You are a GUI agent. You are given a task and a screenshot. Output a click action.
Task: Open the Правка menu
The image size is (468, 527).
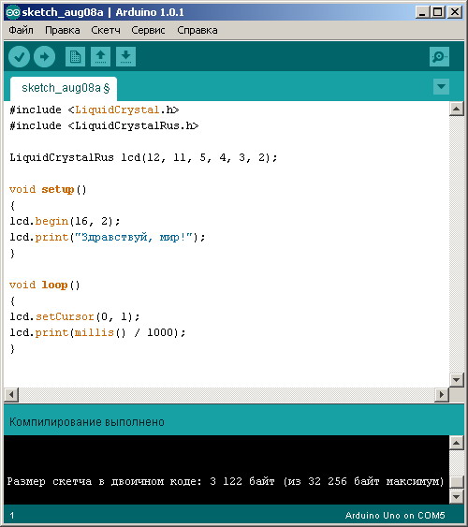tap(63, 30)
